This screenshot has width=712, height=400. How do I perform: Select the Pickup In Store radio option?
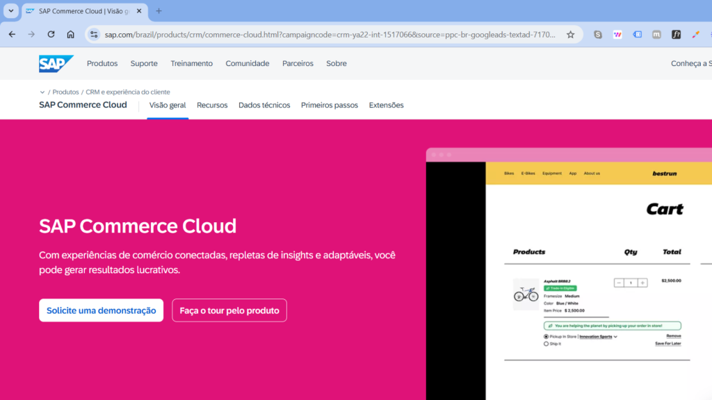point(546,336)
